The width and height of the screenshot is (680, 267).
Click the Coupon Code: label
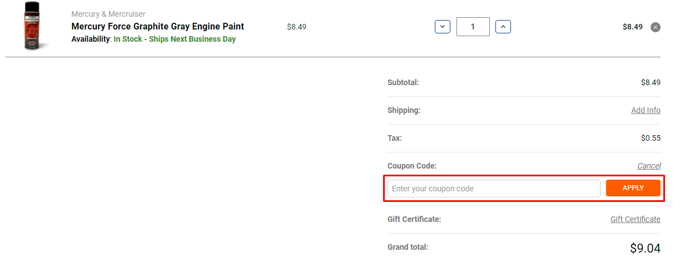click(x=412, y=166)
